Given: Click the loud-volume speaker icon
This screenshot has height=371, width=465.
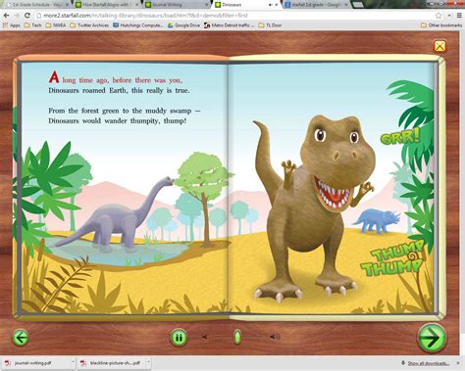Looking at the screenshot, I should point(275,337).
